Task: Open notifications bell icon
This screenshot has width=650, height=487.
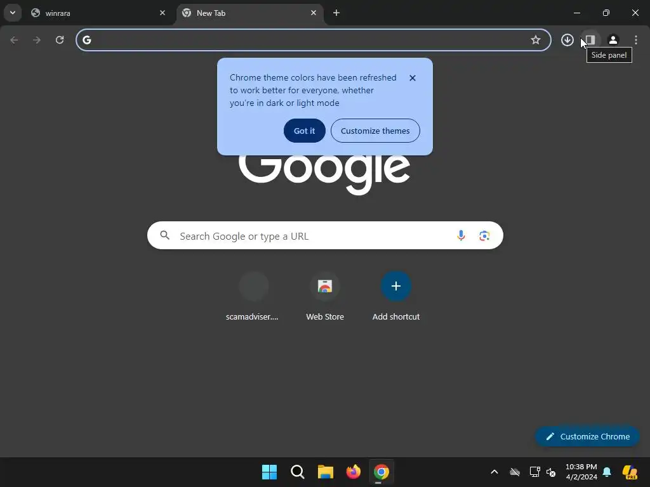Action: click(x=607, y=472)
